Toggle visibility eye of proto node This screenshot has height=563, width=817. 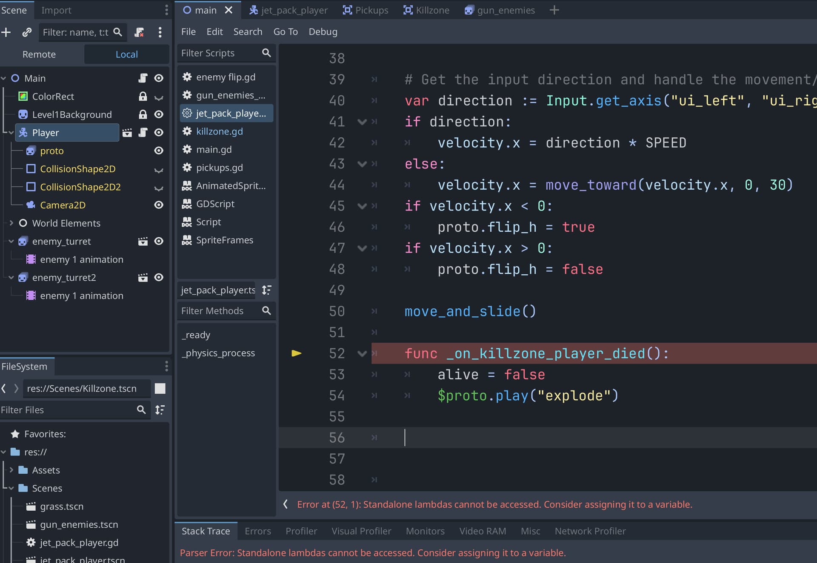point(159,151)
